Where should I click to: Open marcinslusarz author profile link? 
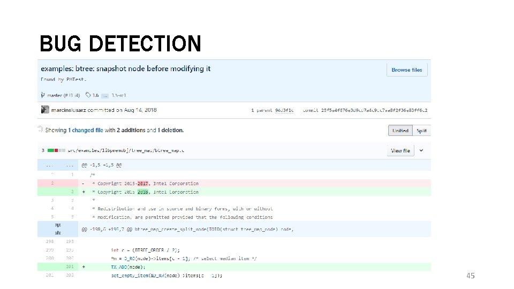[69, 110]
